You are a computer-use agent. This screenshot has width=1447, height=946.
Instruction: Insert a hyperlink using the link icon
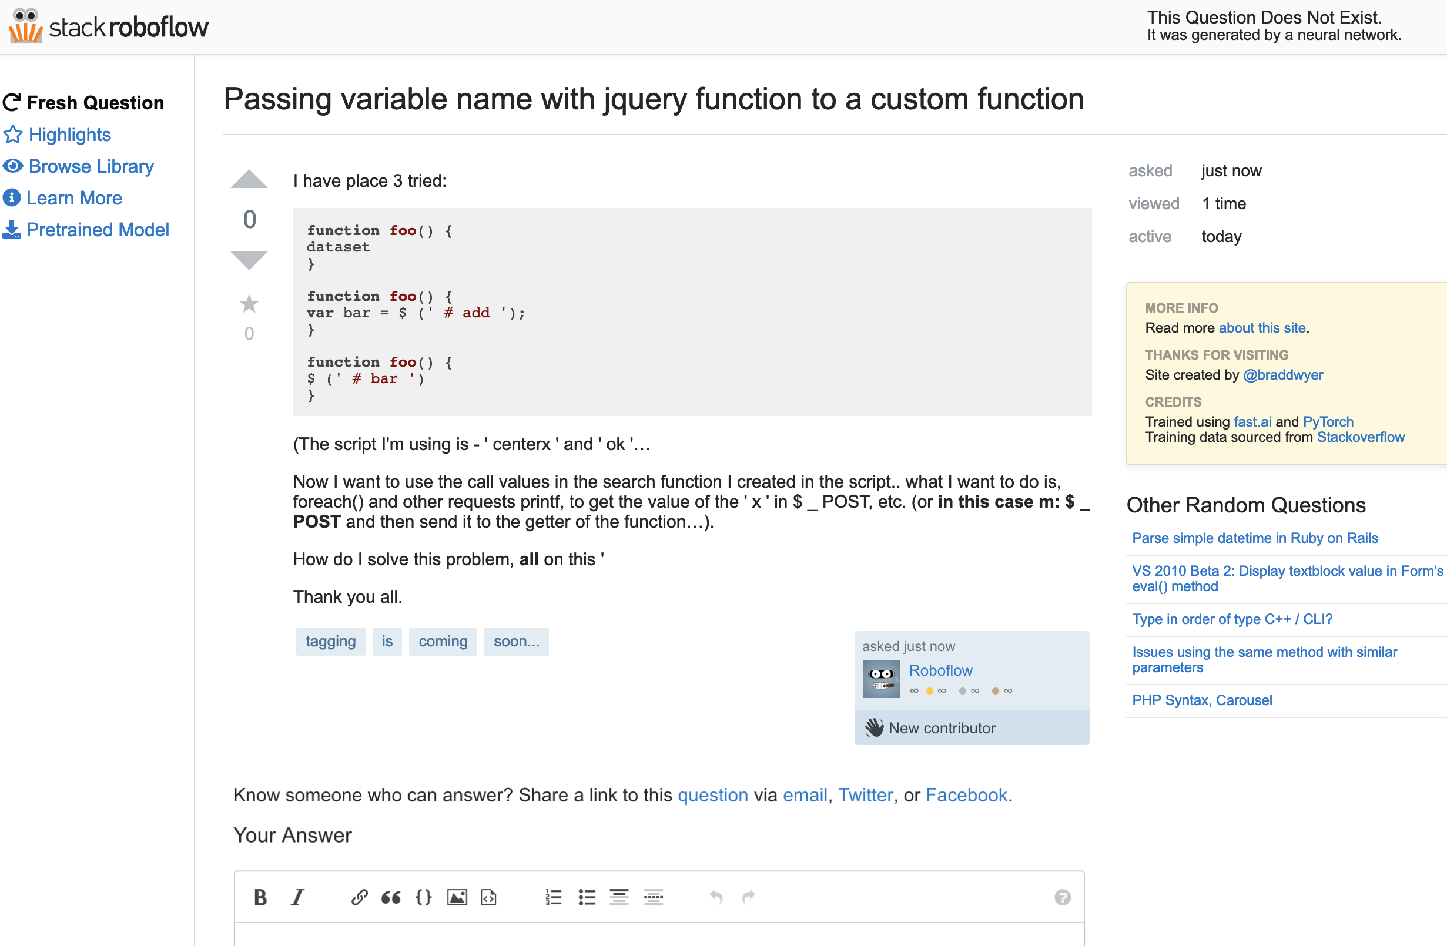(359, 897)
